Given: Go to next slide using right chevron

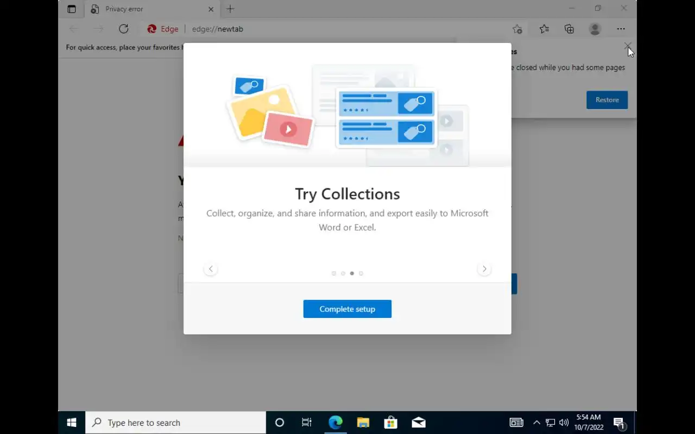Looking at the screenshot, I should tap(484, 269).
